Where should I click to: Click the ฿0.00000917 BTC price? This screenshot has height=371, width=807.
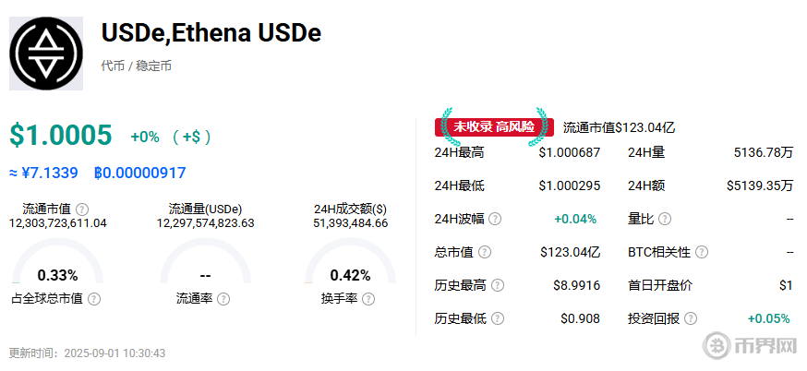[x=139, y=172]
